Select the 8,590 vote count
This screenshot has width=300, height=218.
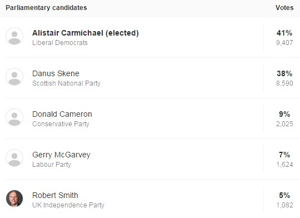coord(284,83)
